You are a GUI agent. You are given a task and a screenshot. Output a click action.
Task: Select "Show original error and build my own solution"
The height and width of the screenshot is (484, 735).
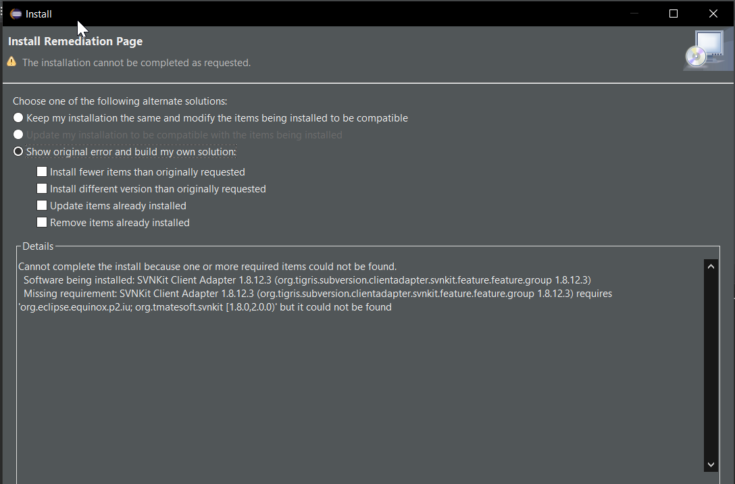pyautogui.click(x=18, y=151)
